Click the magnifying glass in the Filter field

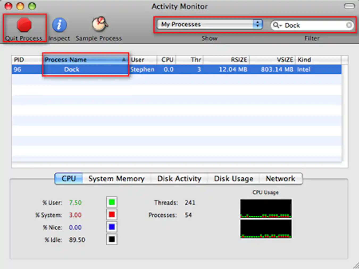point(277,25)
